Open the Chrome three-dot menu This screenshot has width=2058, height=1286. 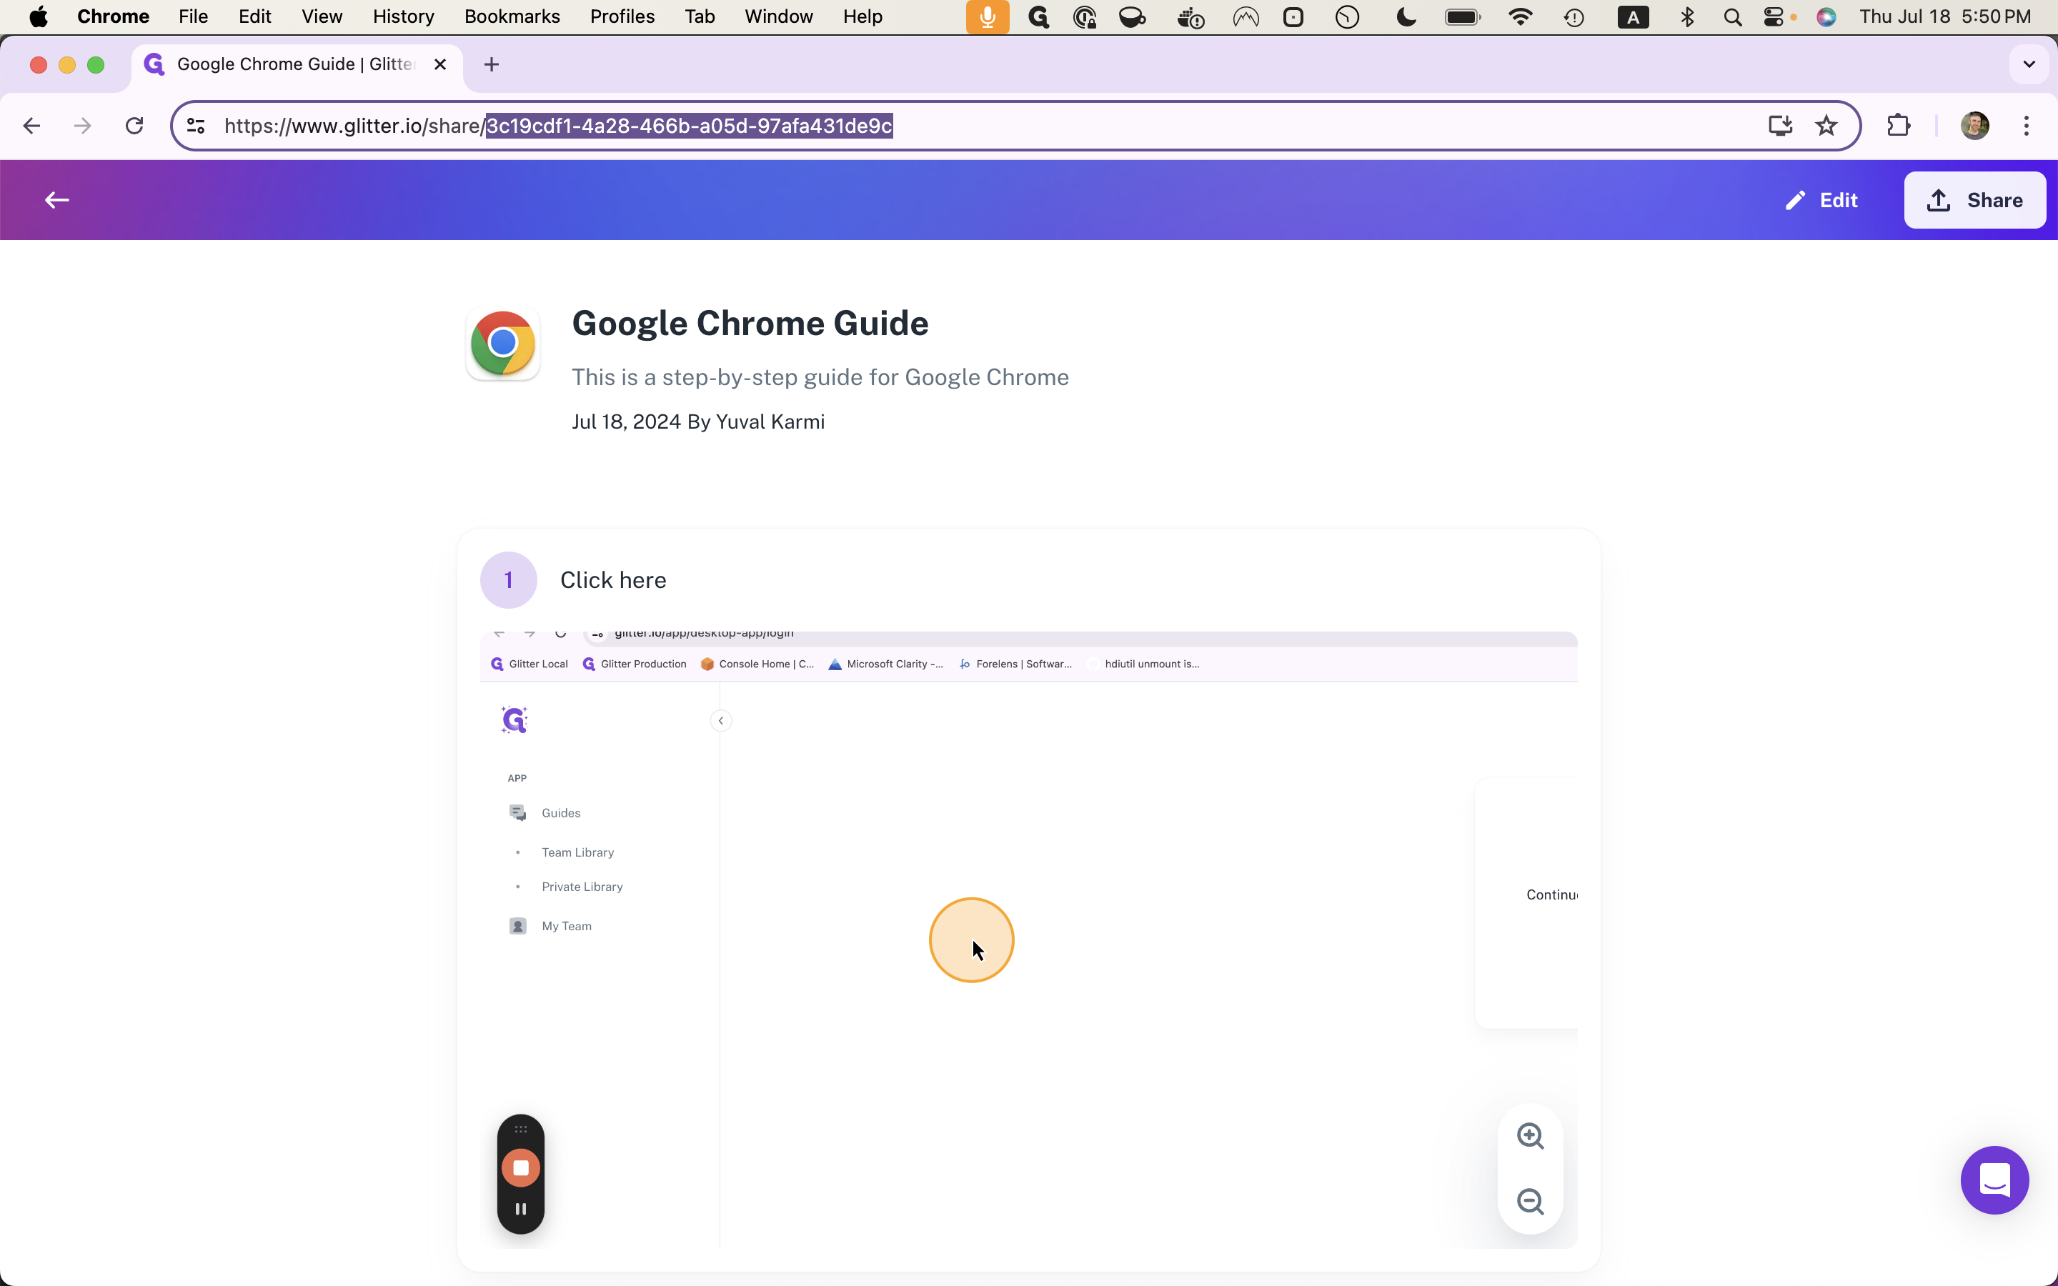coord(2027,126)
